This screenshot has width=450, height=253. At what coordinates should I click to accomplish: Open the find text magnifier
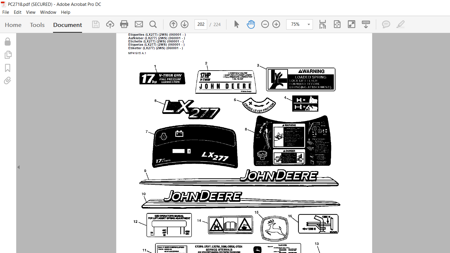153,24
